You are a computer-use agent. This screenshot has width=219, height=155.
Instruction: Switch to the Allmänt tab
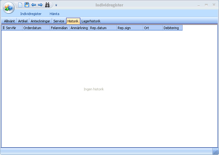click(x=9, y=21)
